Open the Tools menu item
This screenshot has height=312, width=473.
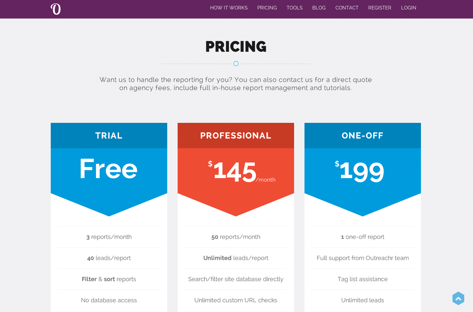[294, 8]
